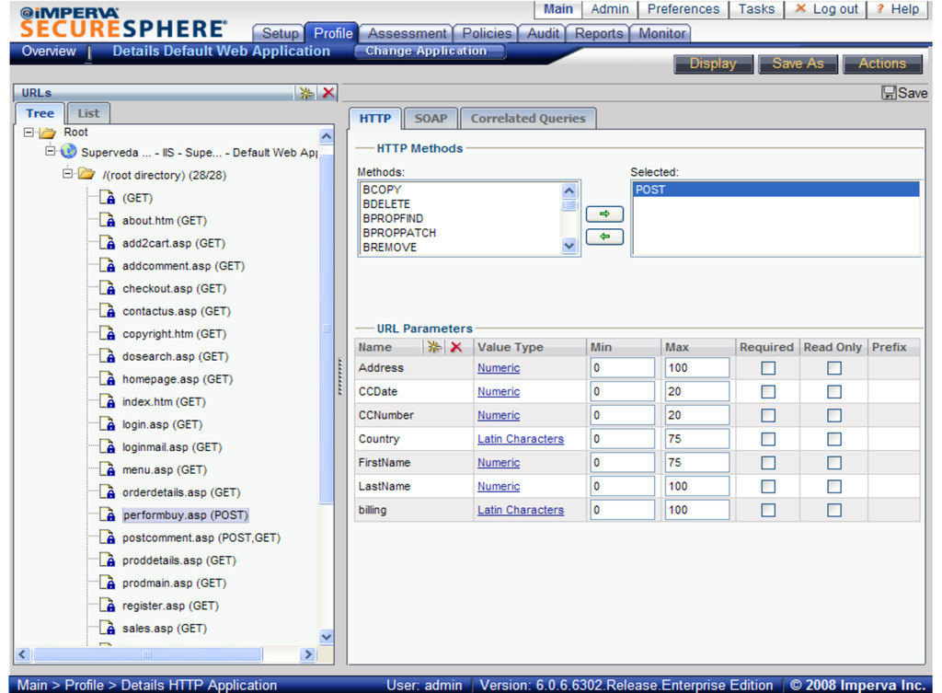Delete URL parameter with red X in Name column
The height and width of the screenshot is (693, 942).
tap(456, 347)
